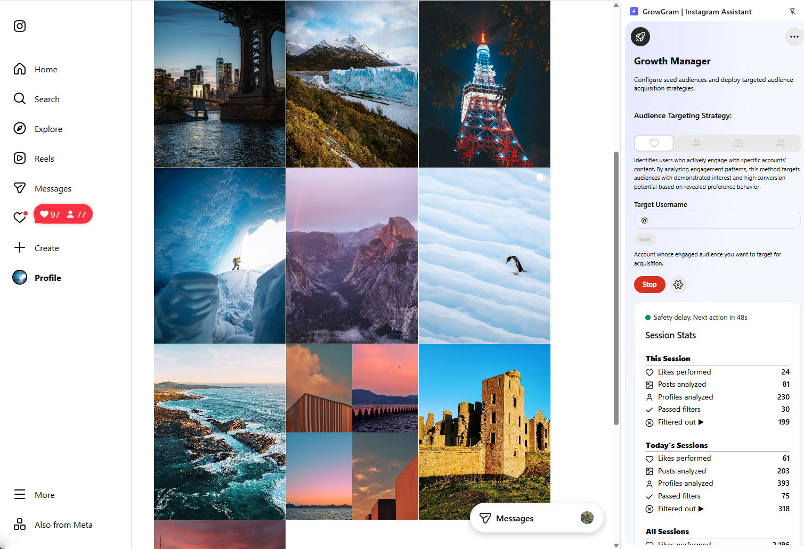
Task: Click the GrowGram extension title icon
Action: 634,11
